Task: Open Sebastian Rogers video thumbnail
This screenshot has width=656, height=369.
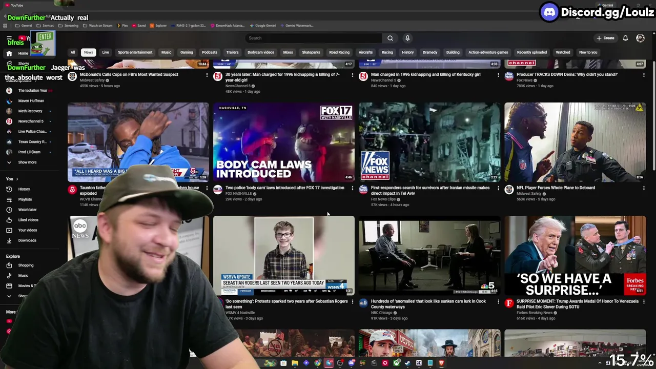Action: (283, 256)
